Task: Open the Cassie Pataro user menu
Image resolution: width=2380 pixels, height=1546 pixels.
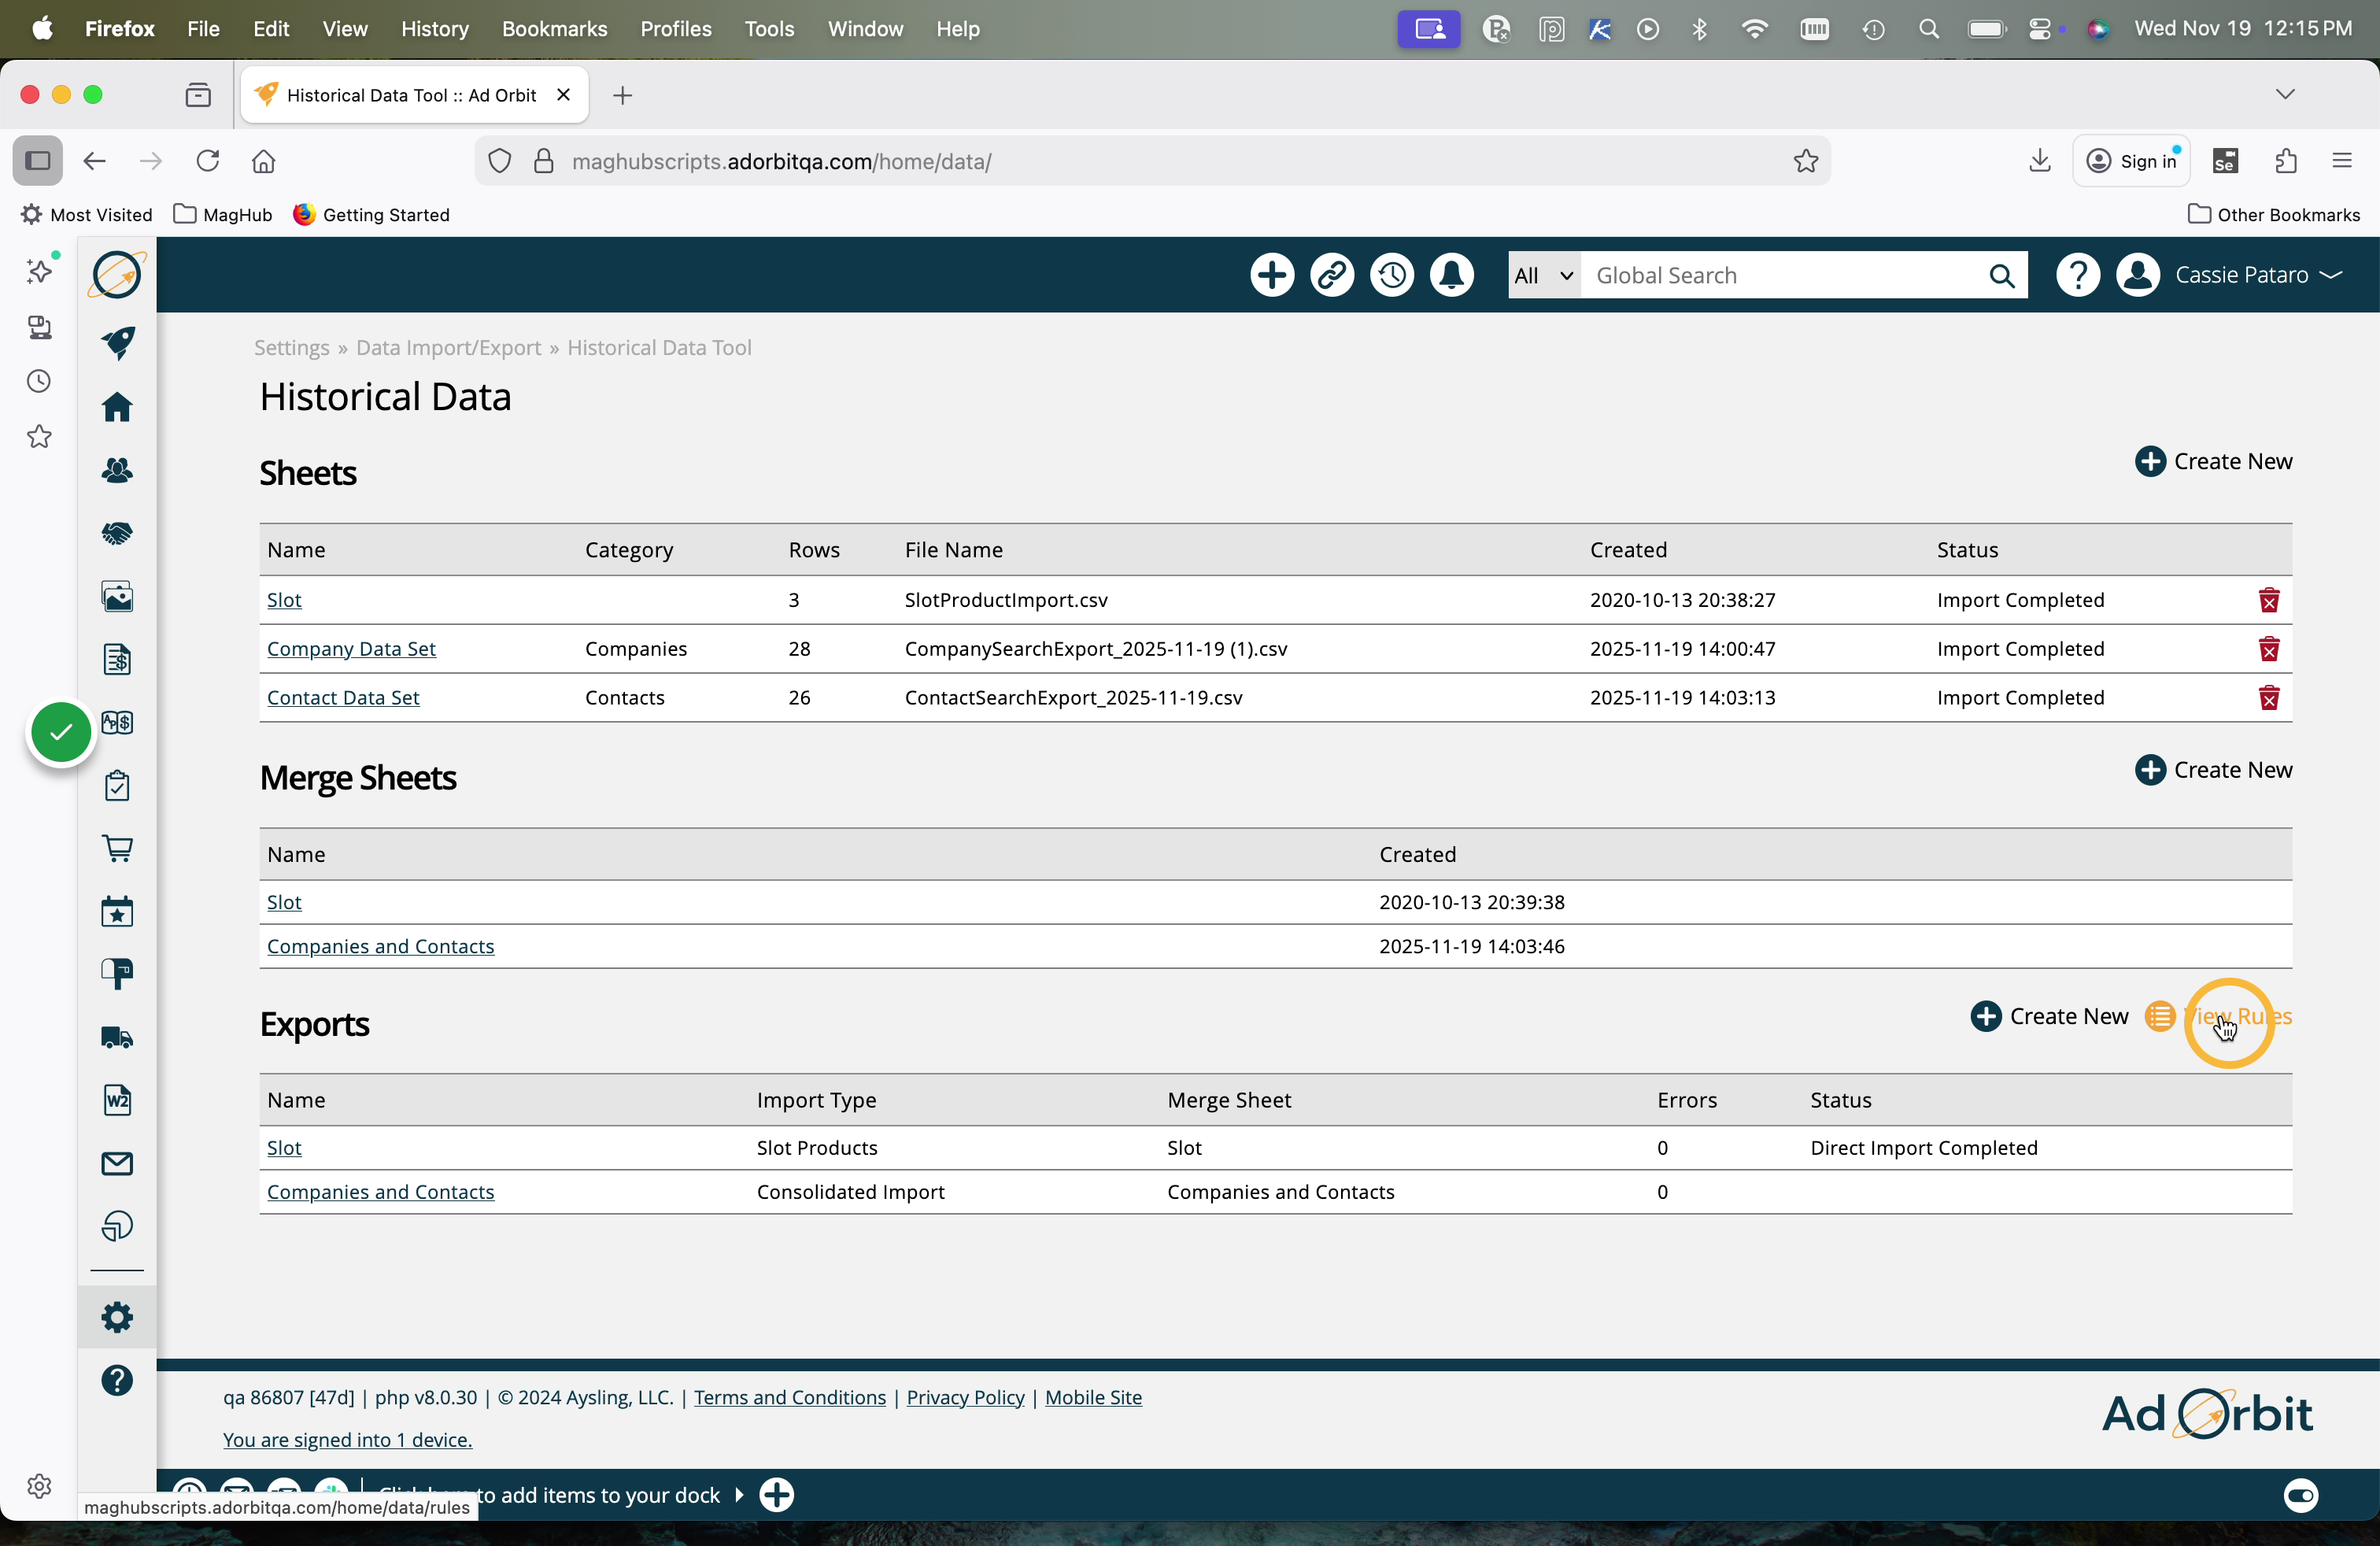Action: tap(2256, 275)
